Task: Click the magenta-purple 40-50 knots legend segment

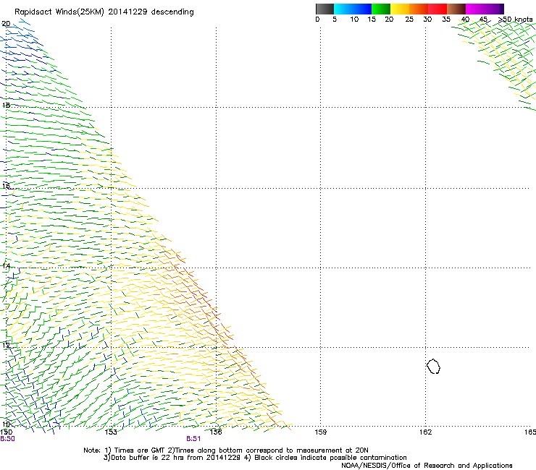Action: tap(485, 9)
